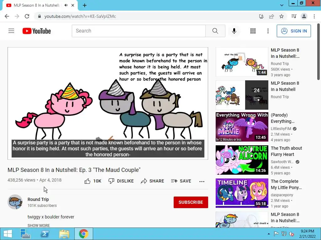Open 'The Complete My Little Pony' video title
Screen dimensions: 321x240
click(286, 184)
